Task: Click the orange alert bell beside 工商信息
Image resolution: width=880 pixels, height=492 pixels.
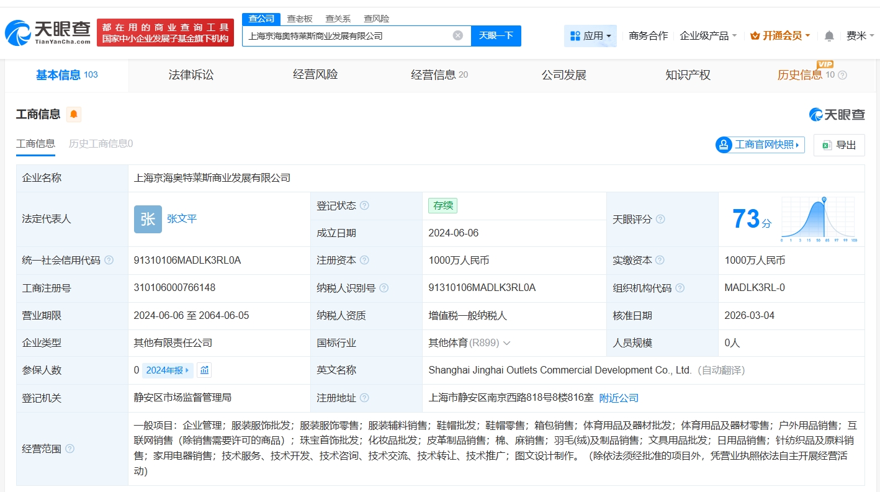Action: pos(74,114)
